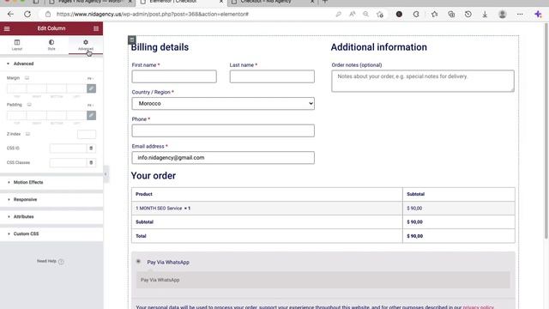Switch to the first Nid Agency tab
Image resolution: width=549 pixels, height=309 pixels.
(x=91, y=2)
